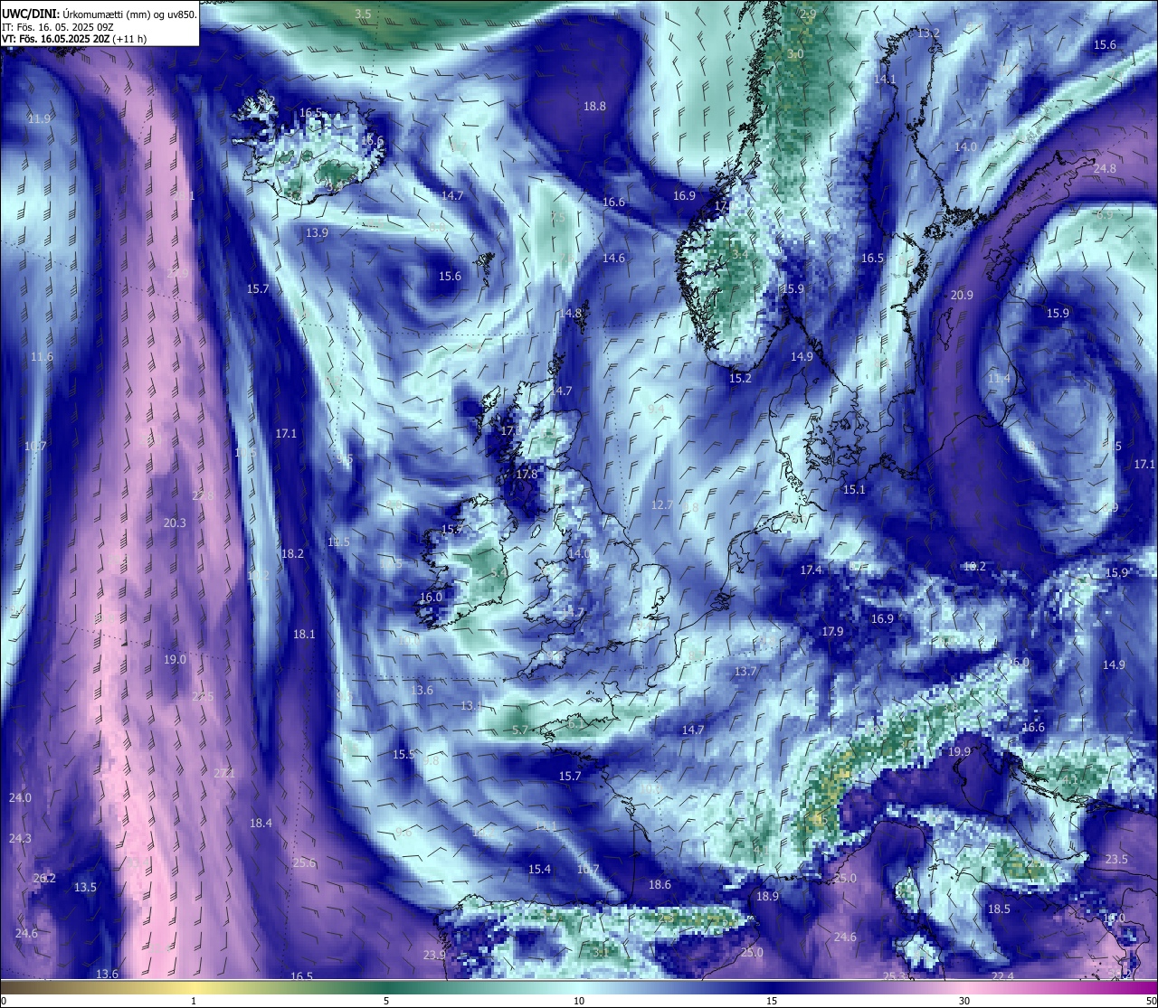Click the '18.8' value north of Scotland
This screenshot has height=1008, width=1158.
pyautogui.click(x=594, y=106)
